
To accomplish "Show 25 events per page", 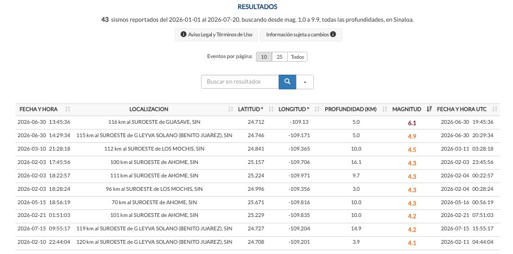I will click(x=279, y=57).
